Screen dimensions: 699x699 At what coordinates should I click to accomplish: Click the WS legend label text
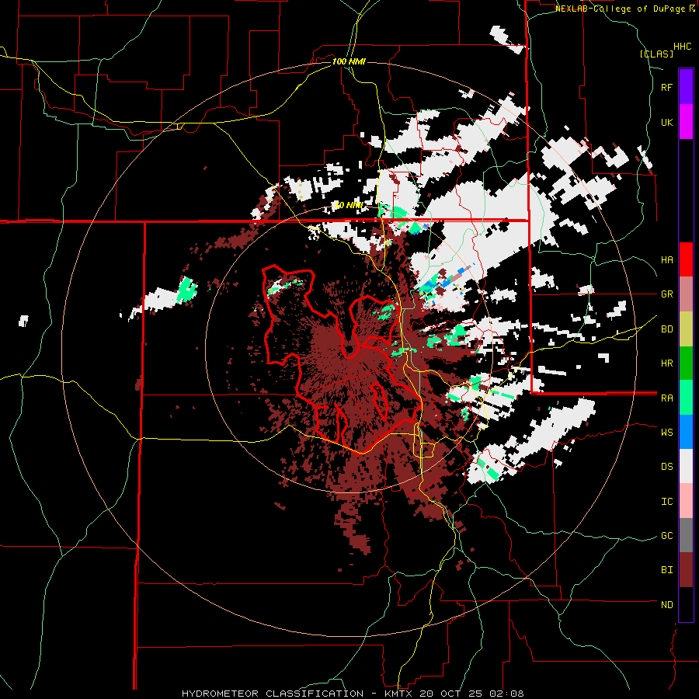click(x=667, y=433)
